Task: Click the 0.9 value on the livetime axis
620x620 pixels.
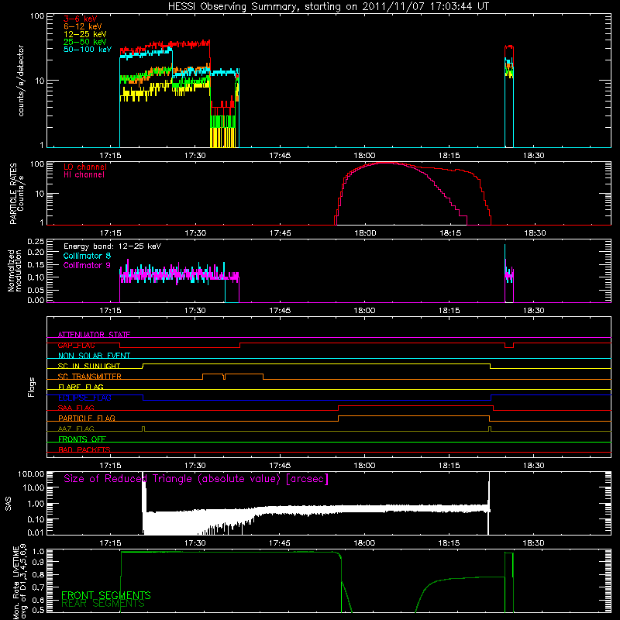Action: (39, 562)
